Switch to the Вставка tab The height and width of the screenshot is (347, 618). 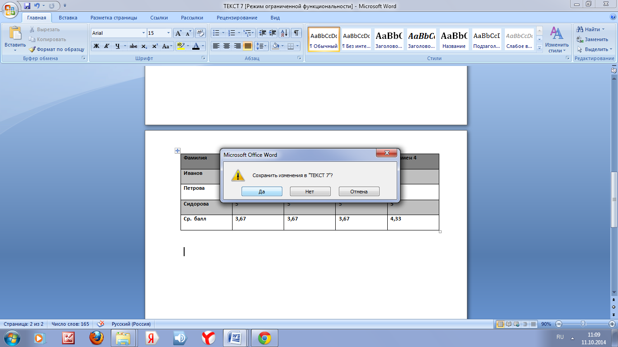click(68, 18)
